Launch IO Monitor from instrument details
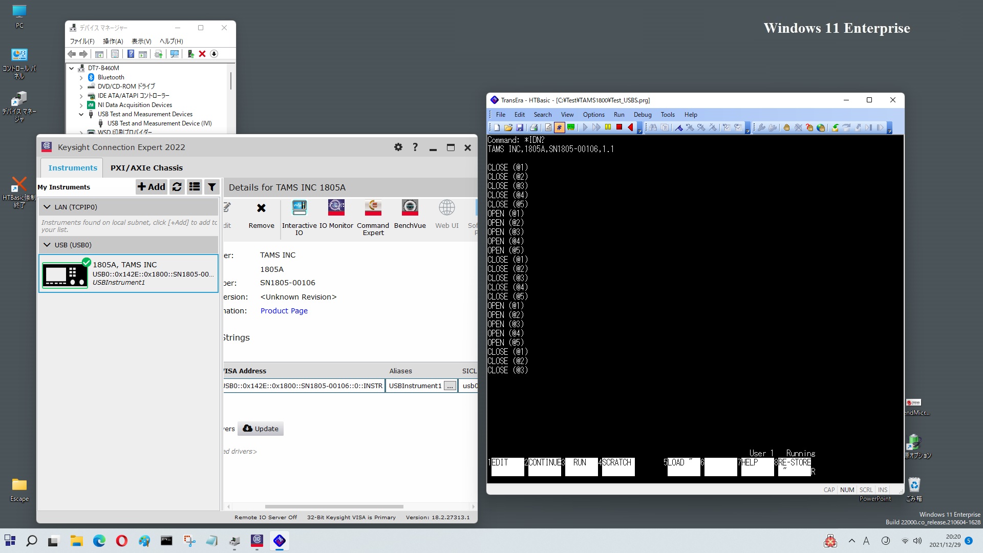 pyautogui.click(x=336, y=214)
